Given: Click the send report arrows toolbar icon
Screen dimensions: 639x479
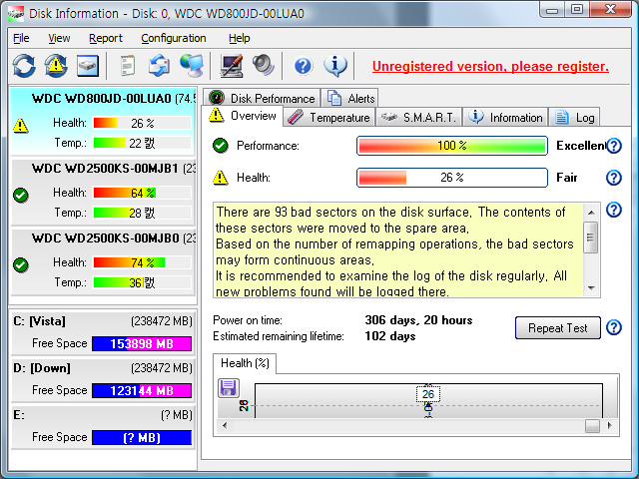Looking at the screenshot, I should point(160,66).
